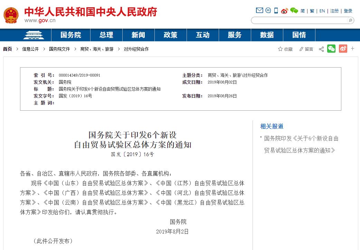Image resolution: width=360 pixels, height=250 pixels.
Task: Share via red Weibo button
Action: (x=343, y=49)
